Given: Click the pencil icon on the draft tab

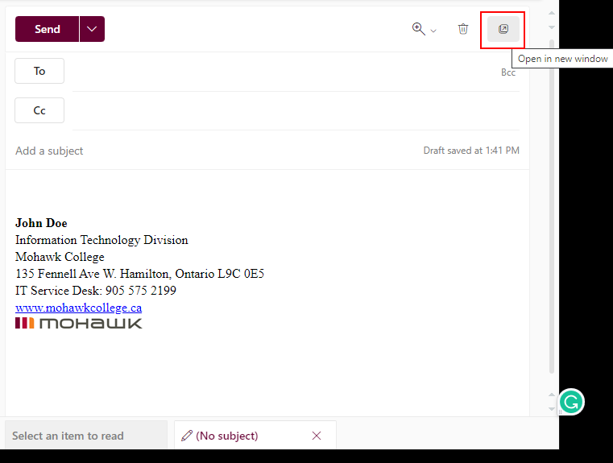Looking at the screenshot, I should 187,436.
